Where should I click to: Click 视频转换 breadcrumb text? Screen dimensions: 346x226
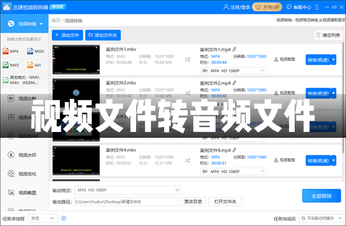[73, 21]
